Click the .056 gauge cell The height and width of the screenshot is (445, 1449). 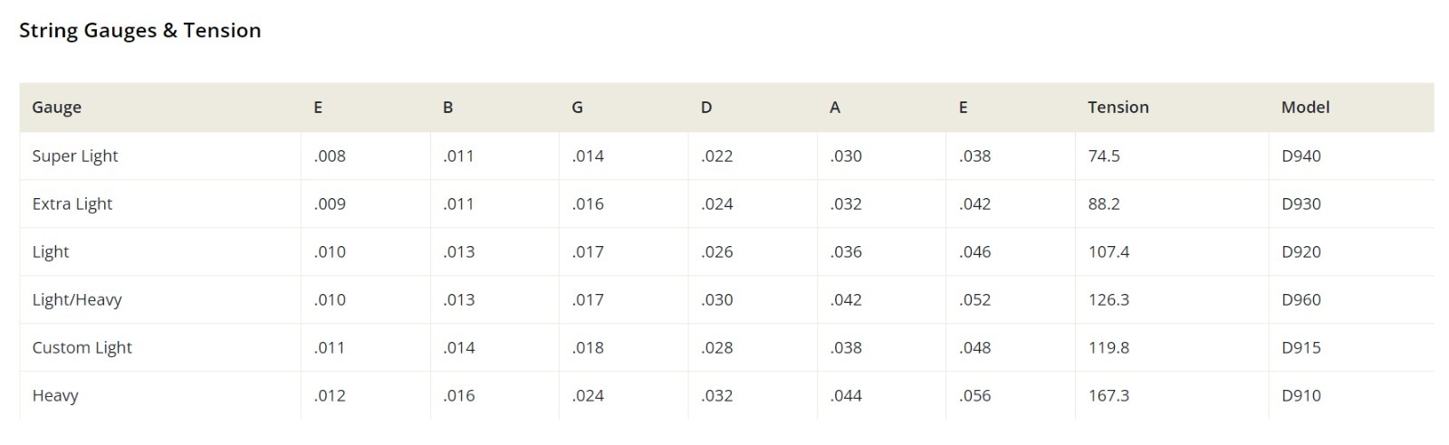[974, 395]
